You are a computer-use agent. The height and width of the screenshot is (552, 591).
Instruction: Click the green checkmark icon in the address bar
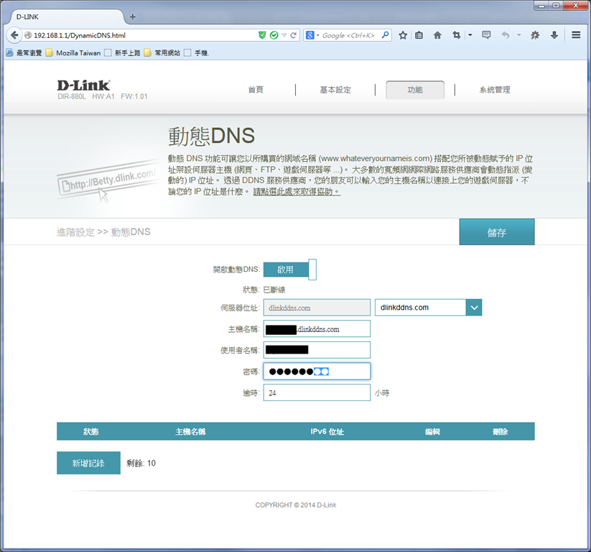[x=274, y=35]
